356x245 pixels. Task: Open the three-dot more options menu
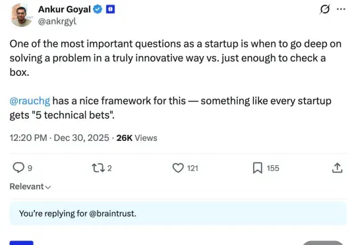[x=341, y=9]
